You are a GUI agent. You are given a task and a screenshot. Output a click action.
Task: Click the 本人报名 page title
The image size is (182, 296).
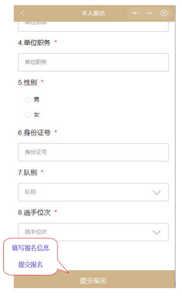tap(93, 13)
